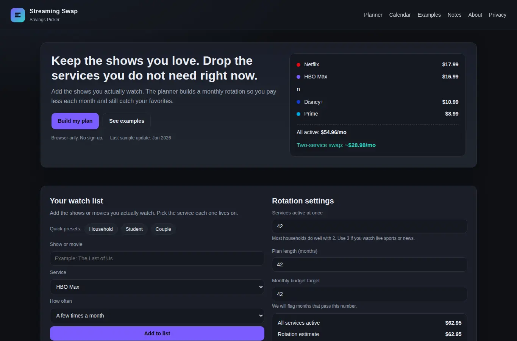Open the Service dropdown showing HBO Max

tap(157, 287)
